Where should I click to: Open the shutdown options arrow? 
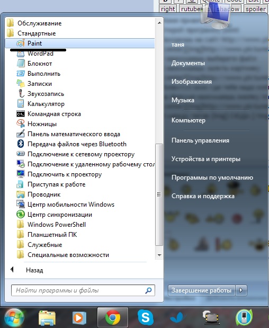241,290
